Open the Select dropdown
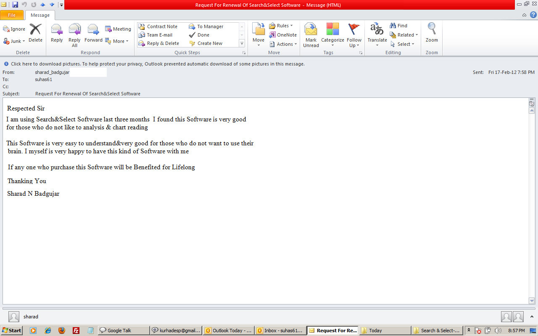This screenshot has height=336, width=538. coord(402,44)
